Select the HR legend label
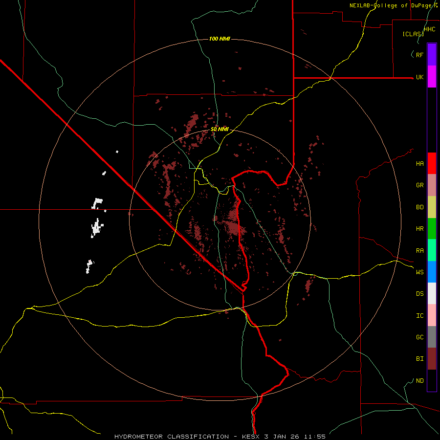The image size is (440, 440). [419, 229]
